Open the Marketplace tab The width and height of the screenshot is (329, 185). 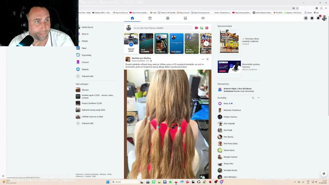185,18
